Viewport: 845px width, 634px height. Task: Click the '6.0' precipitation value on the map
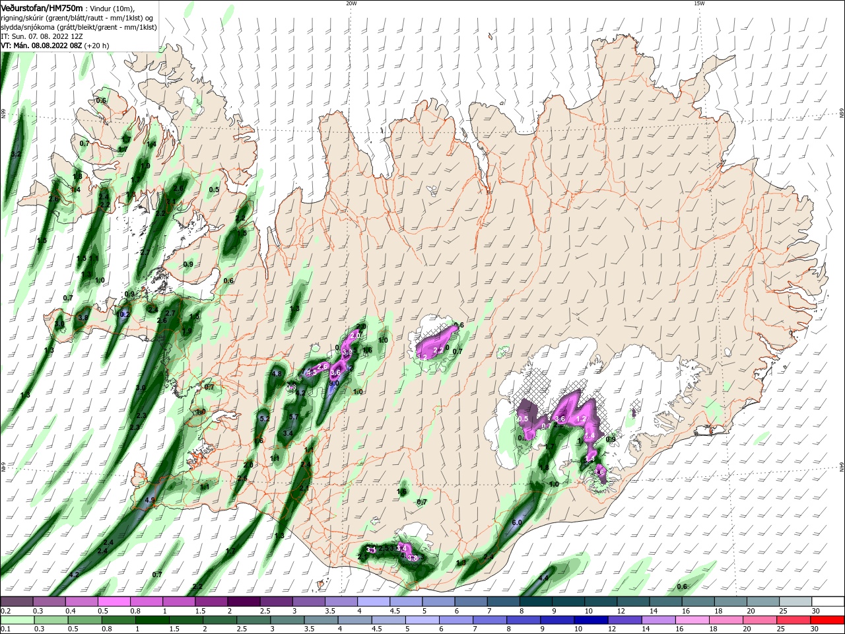[517, 522]
